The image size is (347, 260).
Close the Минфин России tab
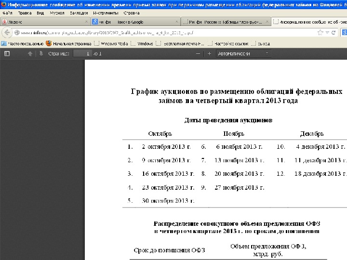(267, 22)
